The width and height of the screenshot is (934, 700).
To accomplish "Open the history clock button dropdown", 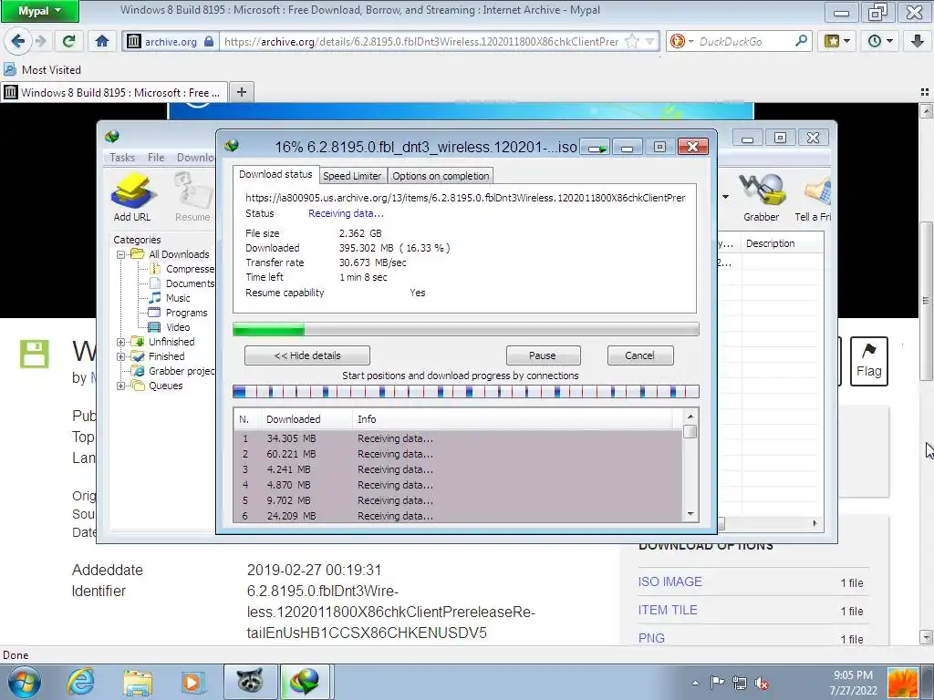I will 880,41.
